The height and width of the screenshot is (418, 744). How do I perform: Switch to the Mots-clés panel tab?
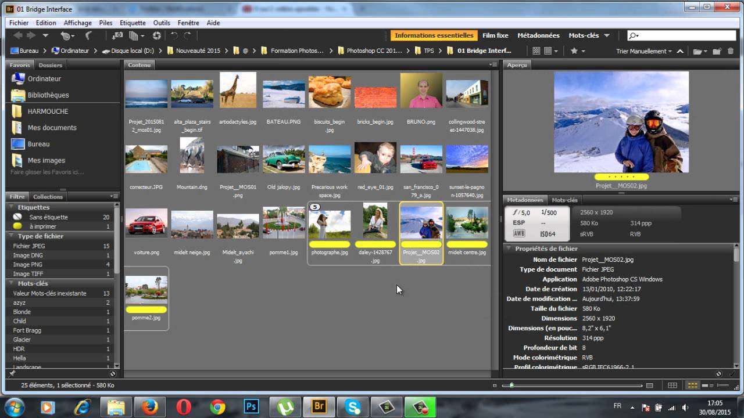tap(564, 200)
